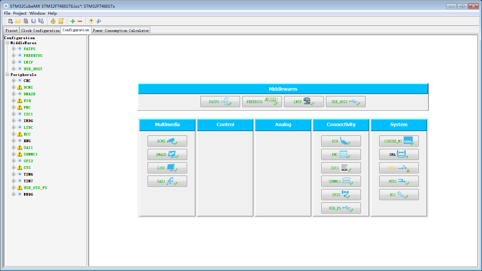Screen dimensions: 482x271
Task: Open the GPIO system configuration button
Action: [x=399, y=168]
